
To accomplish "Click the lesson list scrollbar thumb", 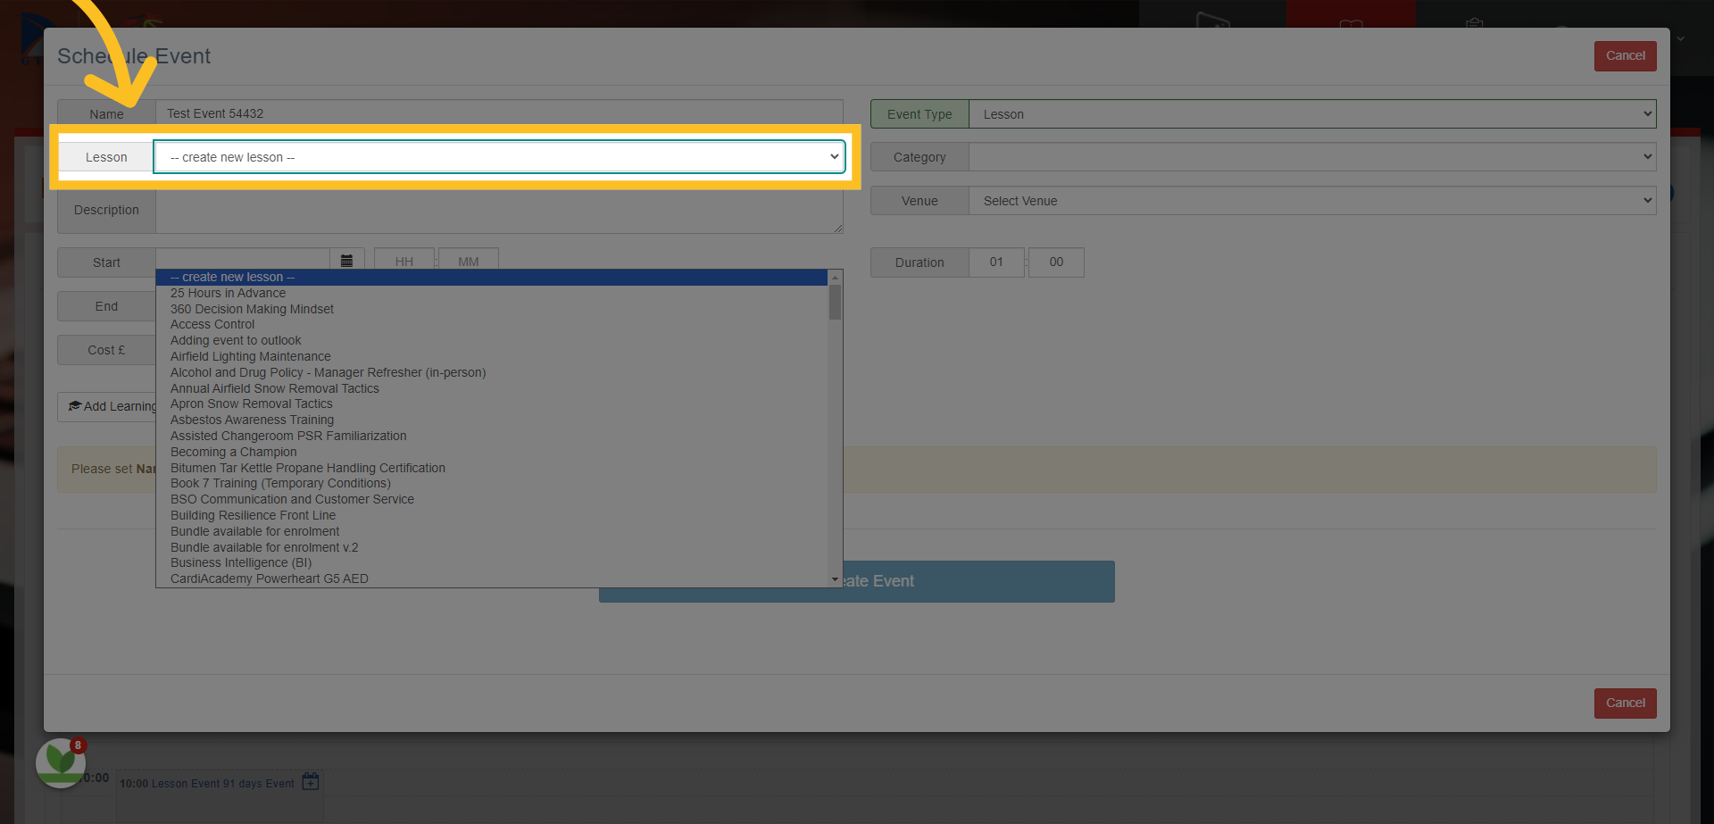I will tap(835, 302).
